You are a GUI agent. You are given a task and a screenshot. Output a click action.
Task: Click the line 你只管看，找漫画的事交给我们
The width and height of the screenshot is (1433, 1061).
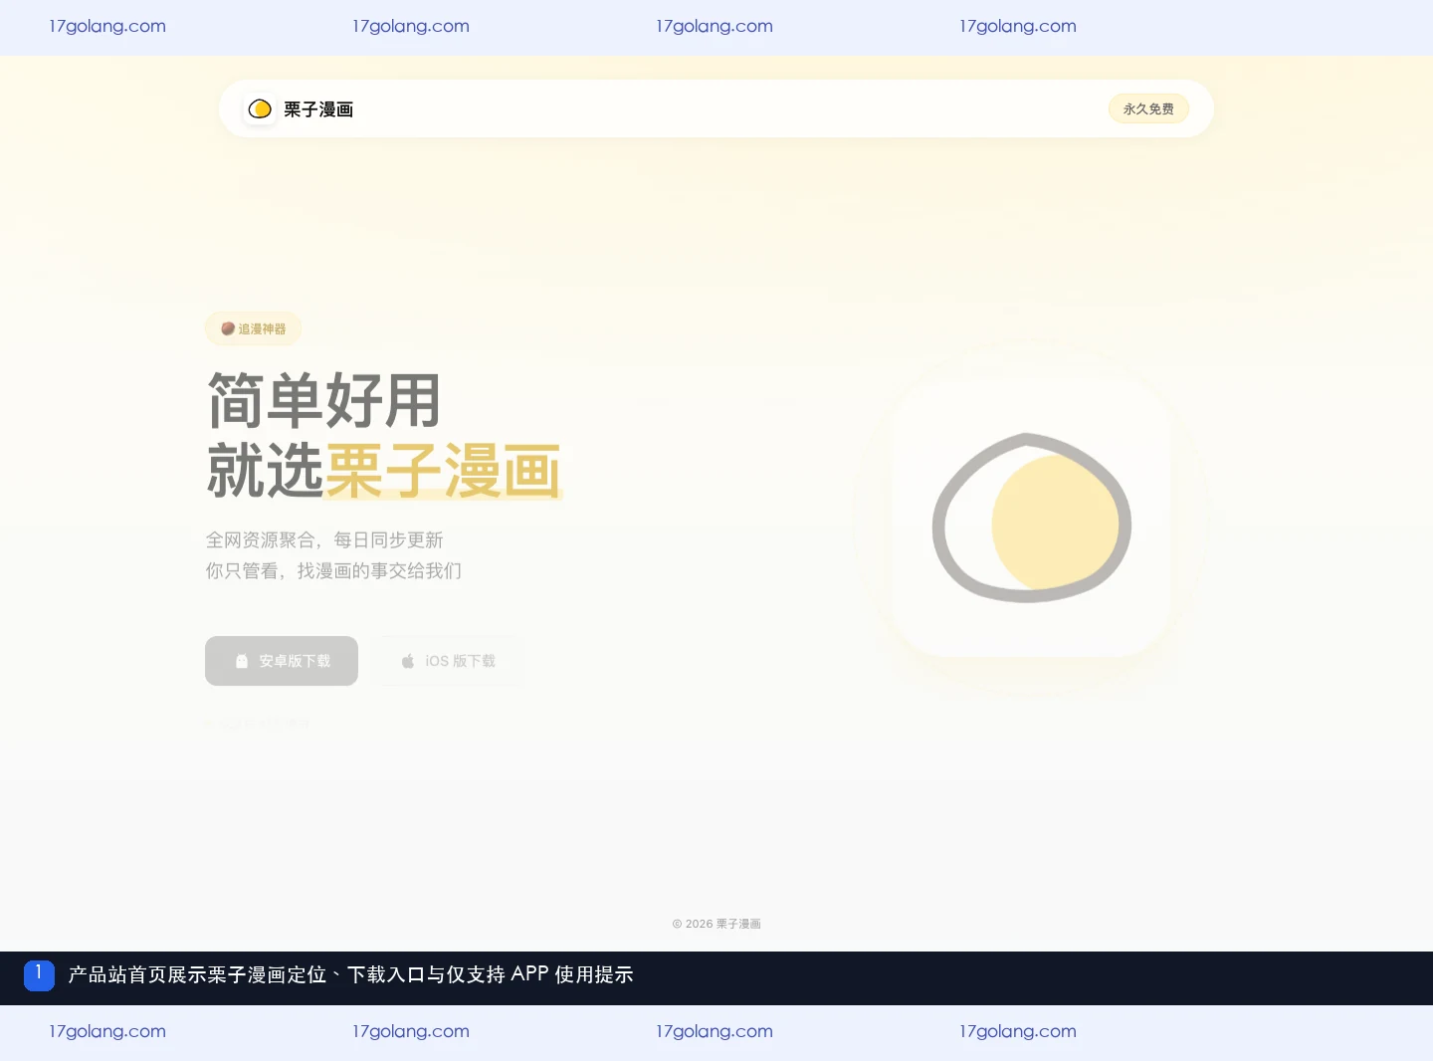(x=333, y=570)
